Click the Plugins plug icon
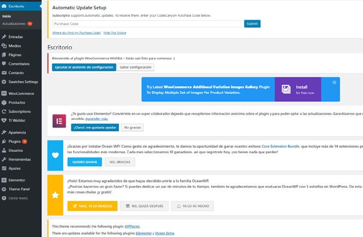 [x=4, y=141]
